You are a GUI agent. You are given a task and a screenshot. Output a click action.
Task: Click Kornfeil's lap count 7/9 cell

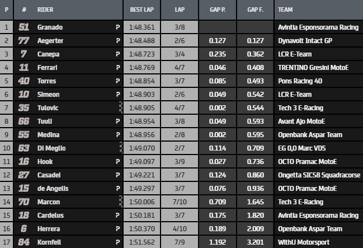coord(179,242)
